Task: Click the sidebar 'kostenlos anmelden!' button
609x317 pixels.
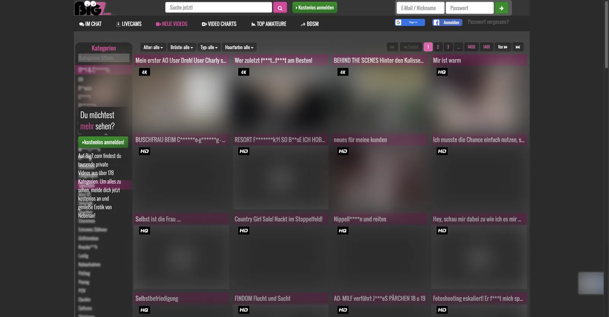Action: 103,142
